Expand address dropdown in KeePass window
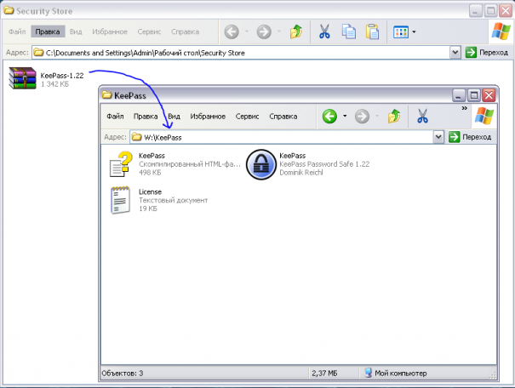The height and width of the screenshot is (388, 515). point(438,137)
